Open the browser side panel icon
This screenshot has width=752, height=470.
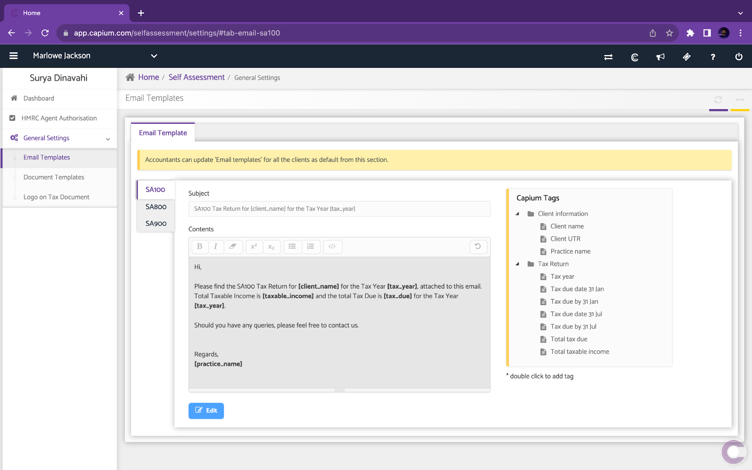tap(707, 33)
